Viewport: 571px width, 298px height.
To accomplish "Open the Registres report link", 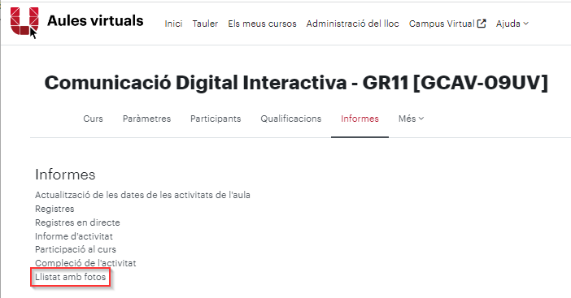I will coord(54,209).
